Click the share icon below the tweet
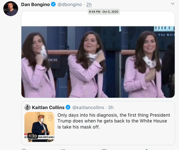This screenshot has width=179, height=150. (x=146, y=149)
